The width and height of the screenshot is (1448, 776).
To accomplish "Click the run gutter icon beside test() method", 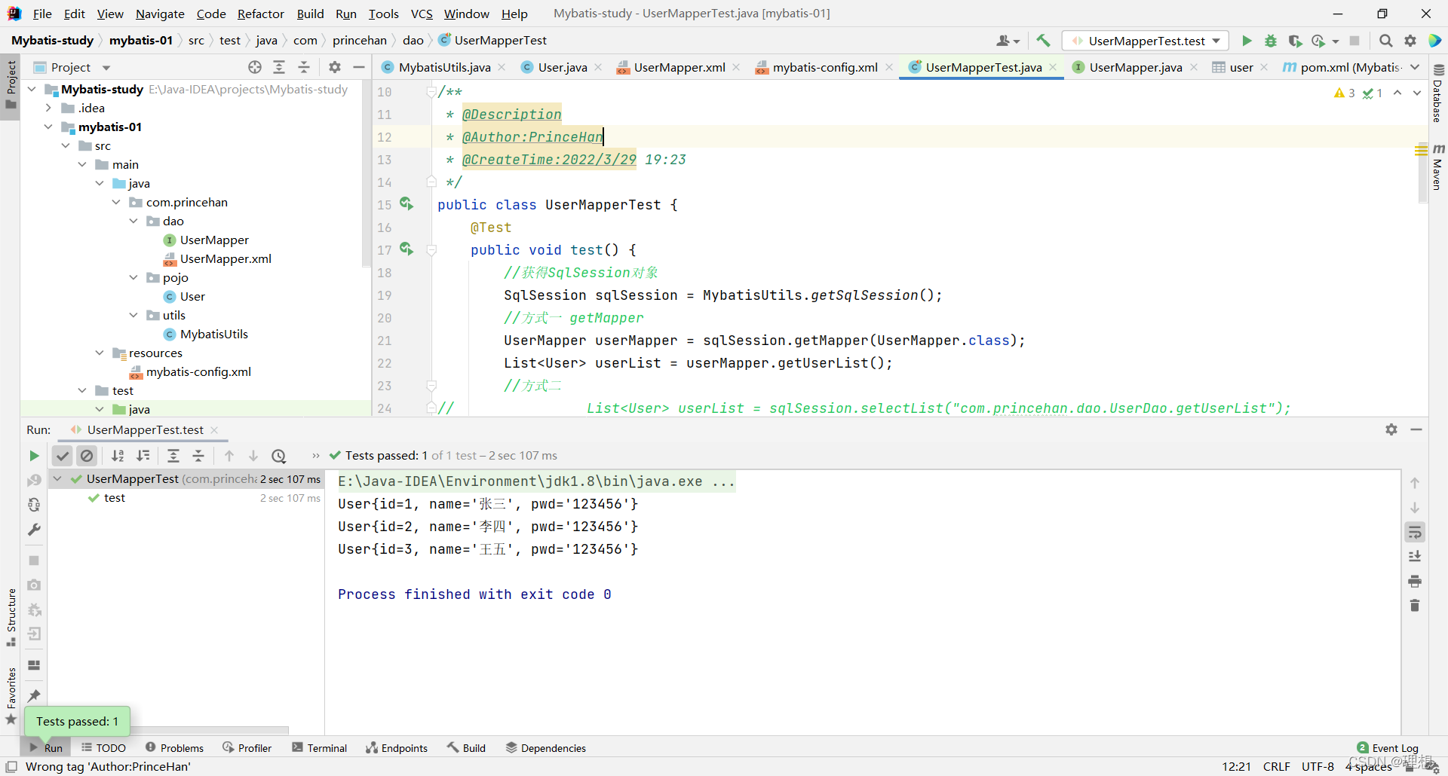I will [406, 249].
